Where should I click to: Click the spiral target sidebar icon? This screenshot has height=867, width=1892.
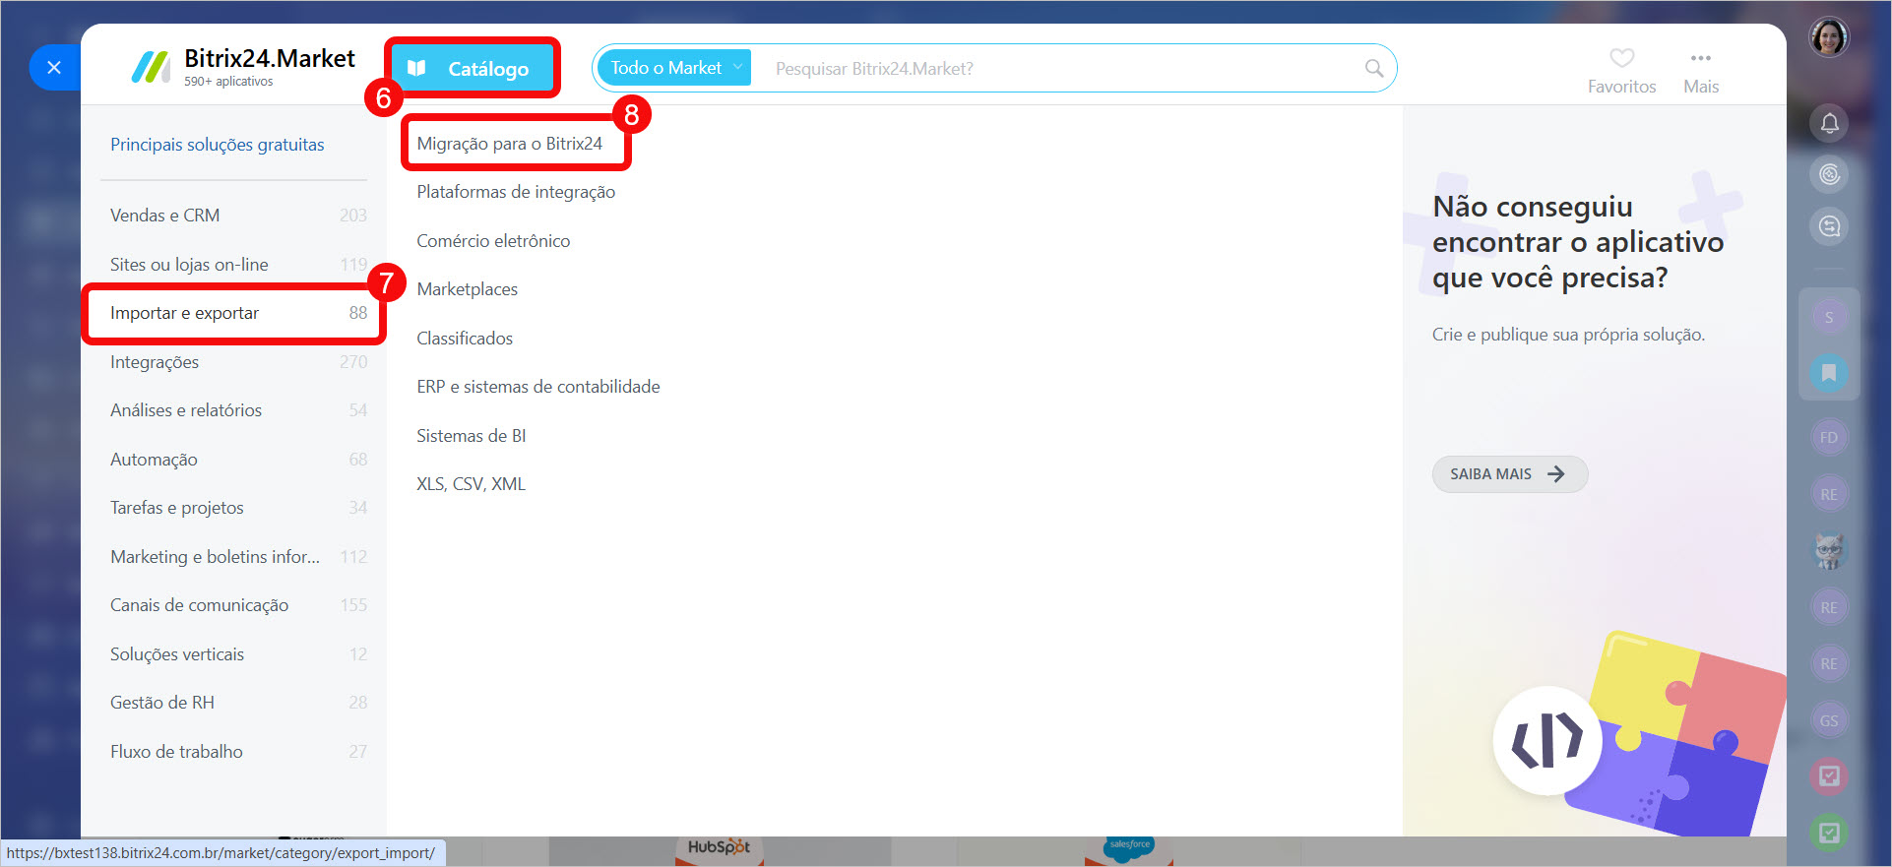[1829, 175]
